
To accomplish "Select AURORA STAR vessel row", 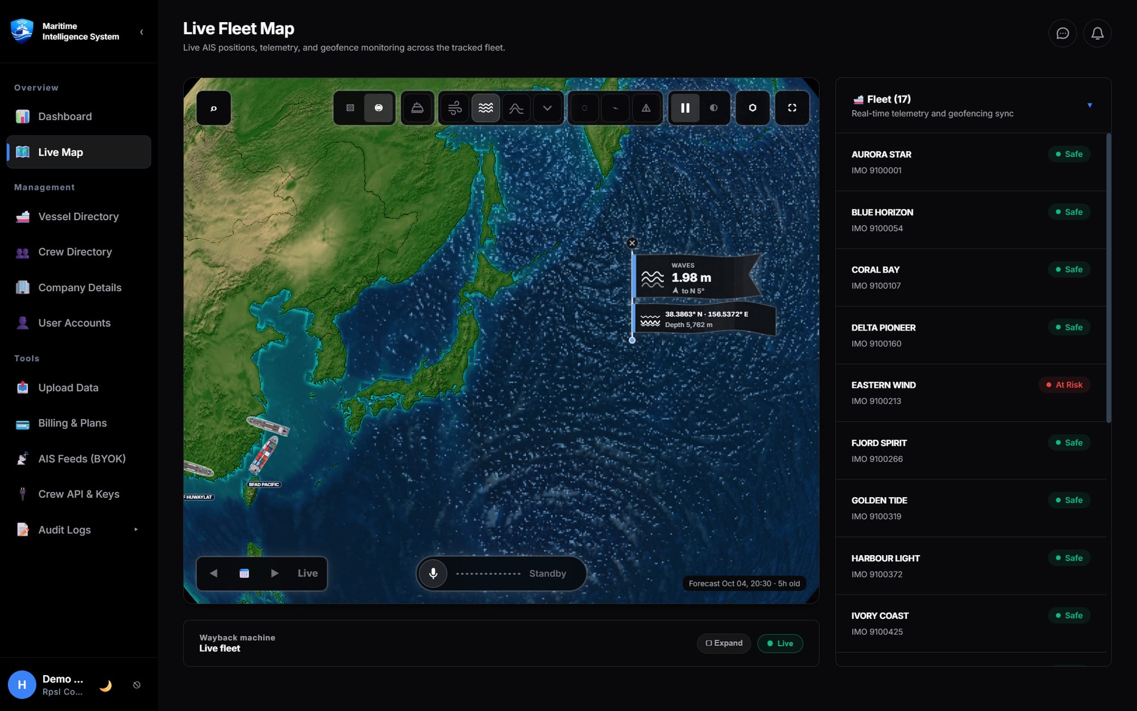I will point(971,162).
